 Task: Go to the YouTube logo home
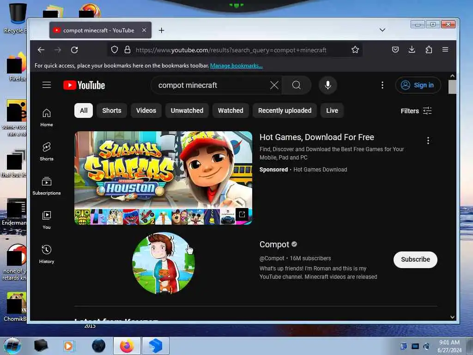coord(84,86)
